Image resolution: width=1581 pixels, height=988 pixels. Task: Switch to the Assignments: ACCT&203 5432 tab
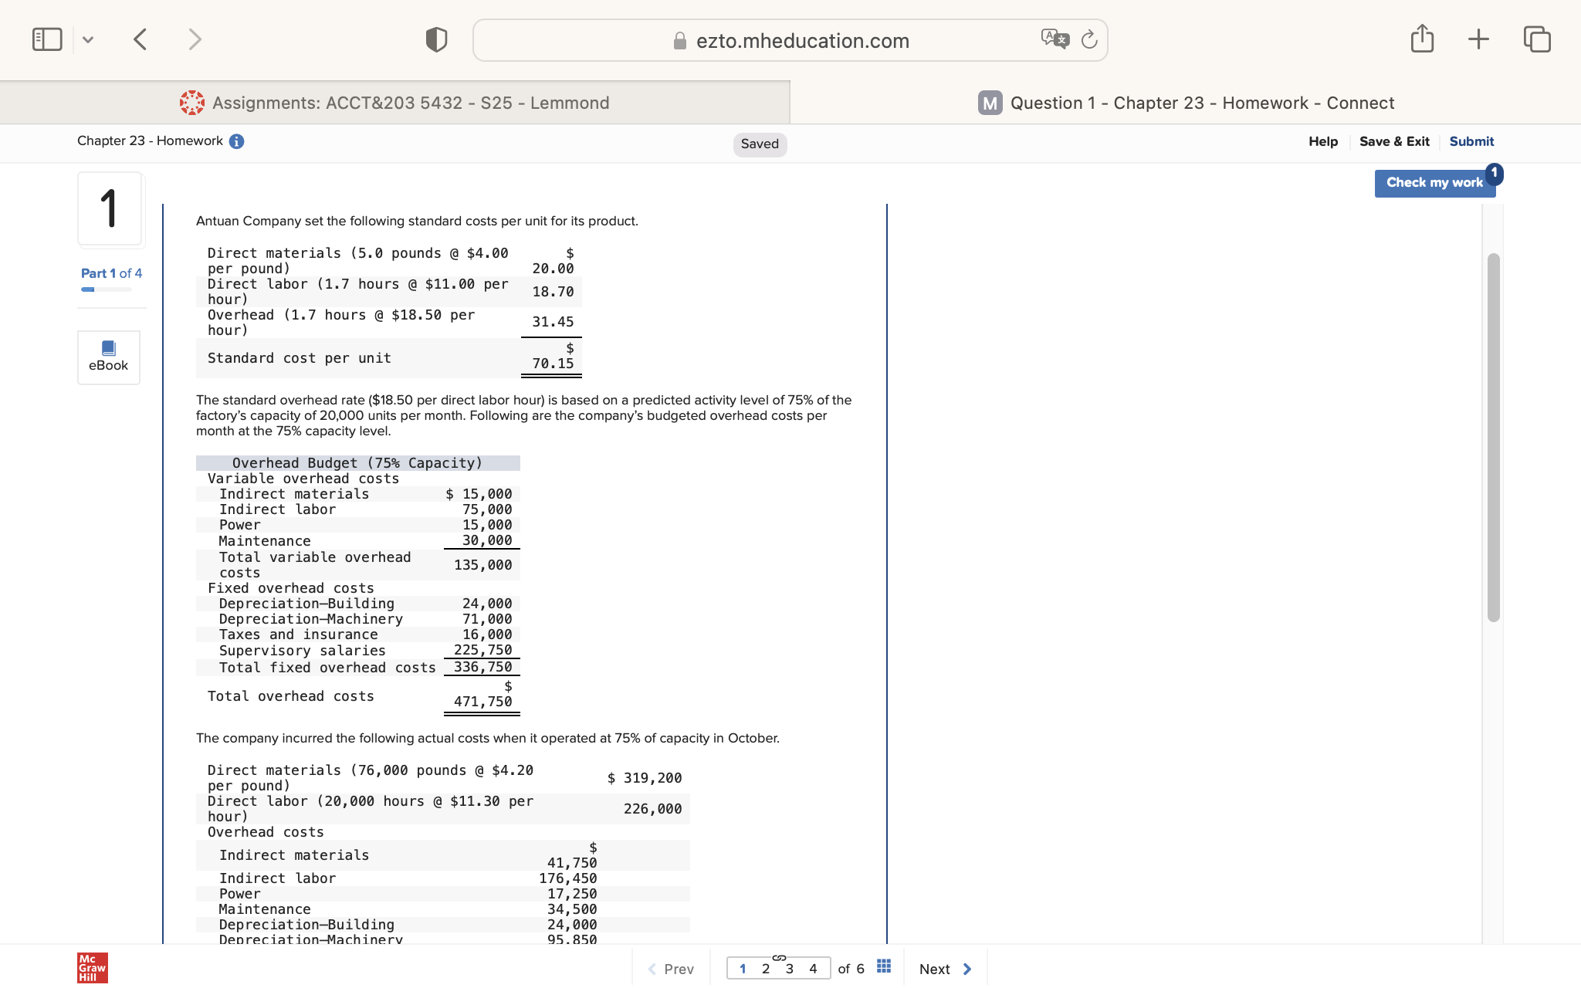tap(395, 102)
